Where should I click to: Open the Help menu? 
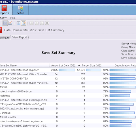tap(13, 18)
